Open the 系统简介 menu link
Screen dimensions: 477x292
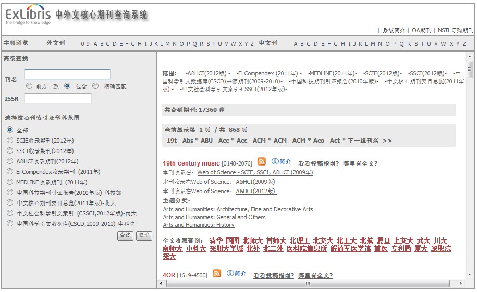394,30
